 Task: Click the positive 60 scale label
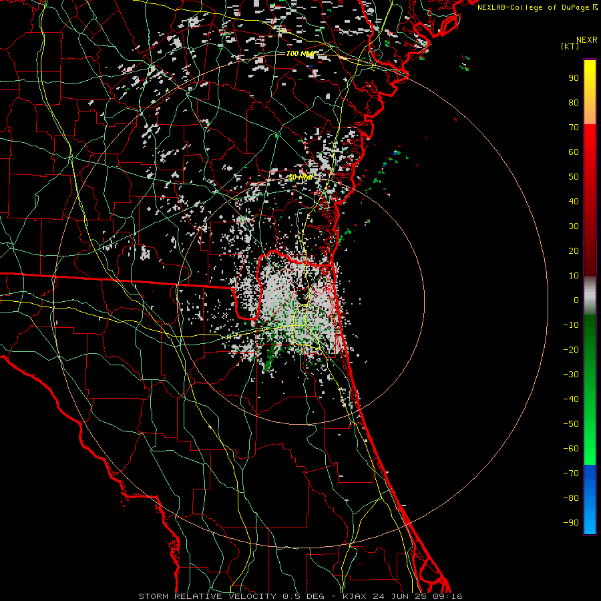pos(574,152)
